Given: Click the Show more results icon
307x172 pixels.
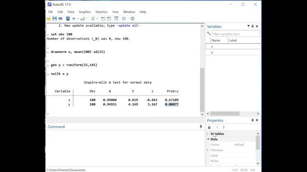Looking at the screenshot, I should tap(124, 19).
